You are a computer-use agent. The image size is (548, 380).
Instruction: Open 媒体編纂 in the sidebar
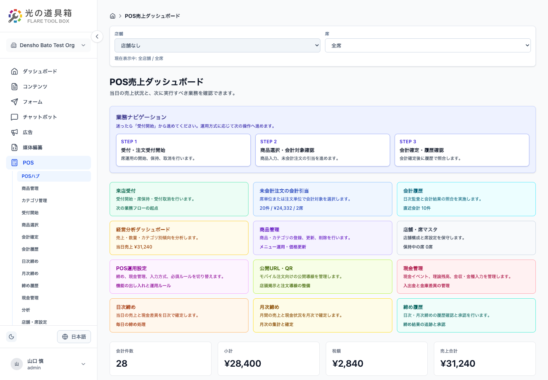pos(49,147)
